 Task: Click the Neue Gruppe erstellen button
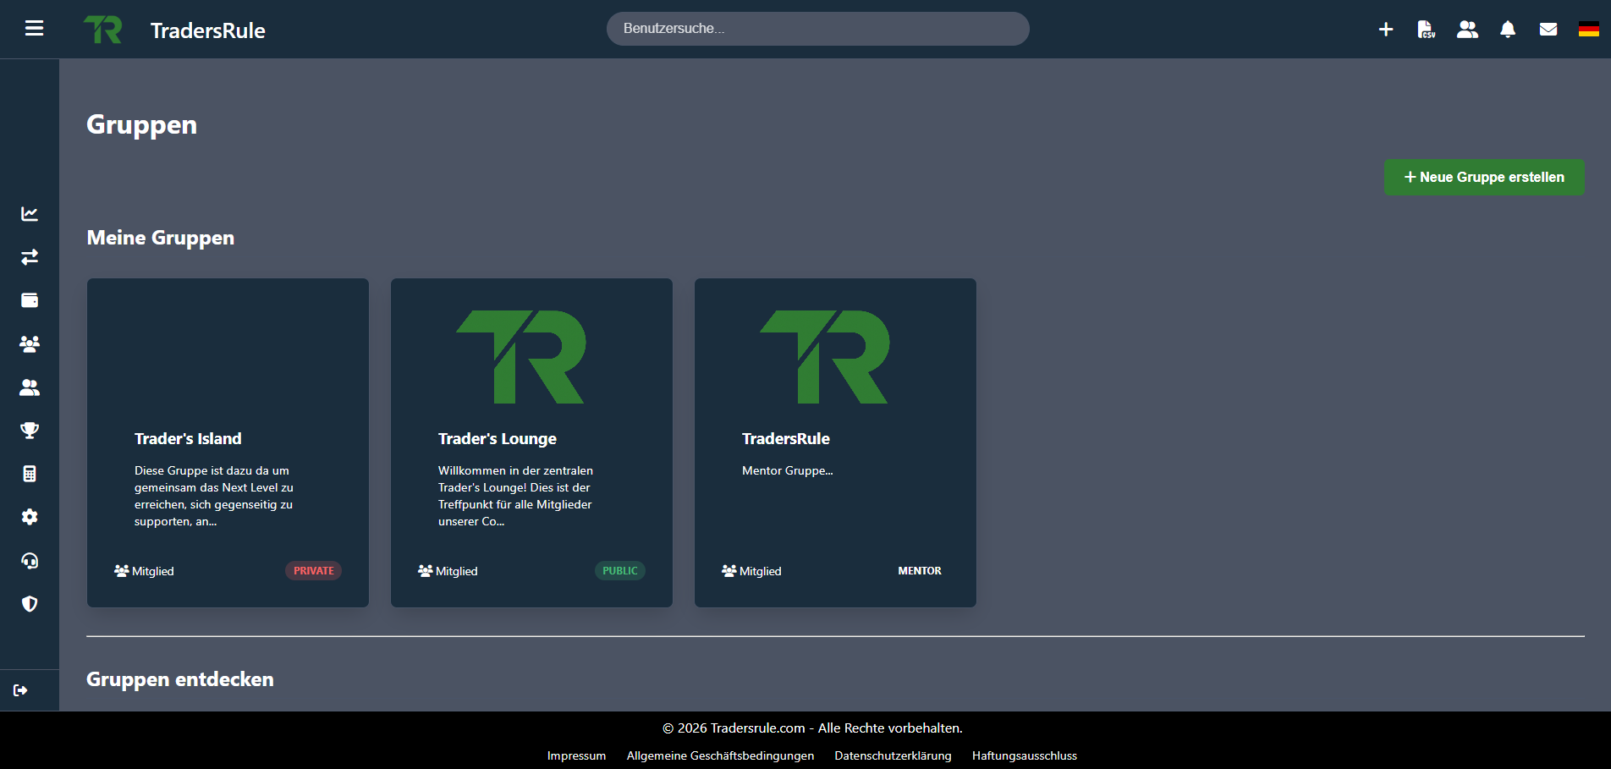(x=1484, y=178)
